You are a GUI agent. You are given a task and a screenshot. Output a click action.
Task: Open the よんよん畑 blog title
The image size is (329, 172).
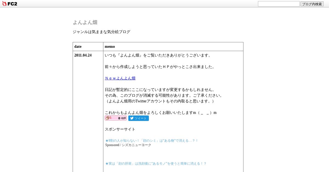[x=85, y=22]
